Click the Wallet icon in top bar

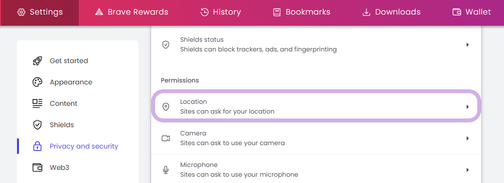point(457,12)
